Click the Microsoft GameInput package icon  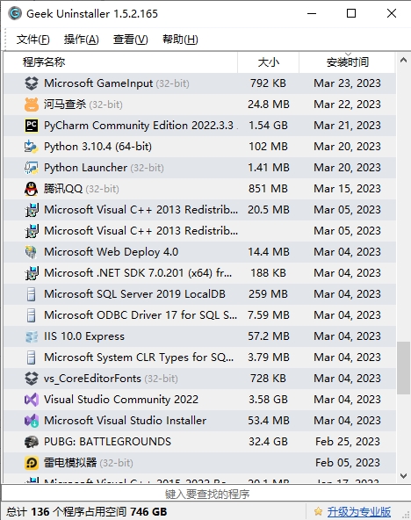(32, 83)
